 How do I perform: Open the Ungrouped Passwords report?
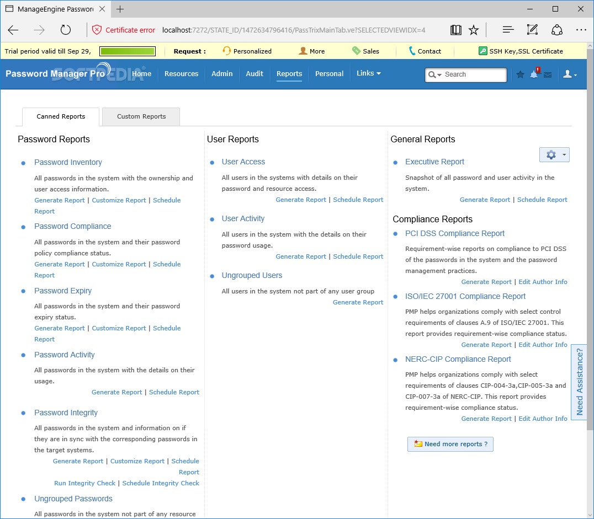(73, 499)
